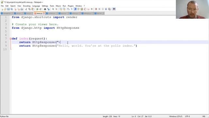Click the Copy toolbar icon
Image resolution: width=209 pixels, height=118 pixels.
pyautogui.click(x=29, y=9)
